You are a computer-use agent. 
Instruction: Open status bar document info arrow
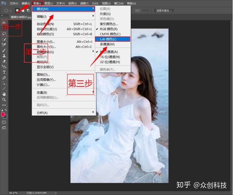point(56,193)
